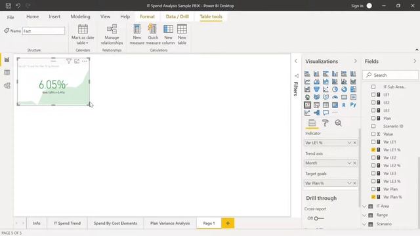420x236 pixels.
Task: Toggle the Cross-report switch on
Action: [x=318, y=218]
